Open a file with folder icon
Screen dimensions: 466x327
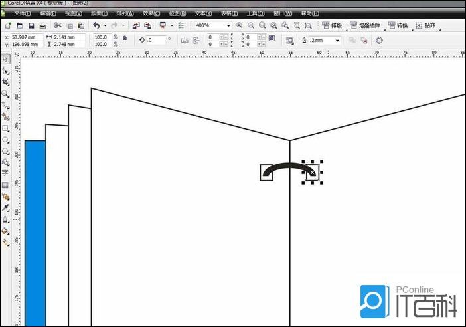[x=20, y=26]
